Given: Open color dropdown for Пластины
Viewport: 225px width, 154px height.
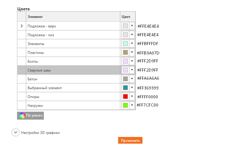Looking at the screenshot, I should [132, 53].
